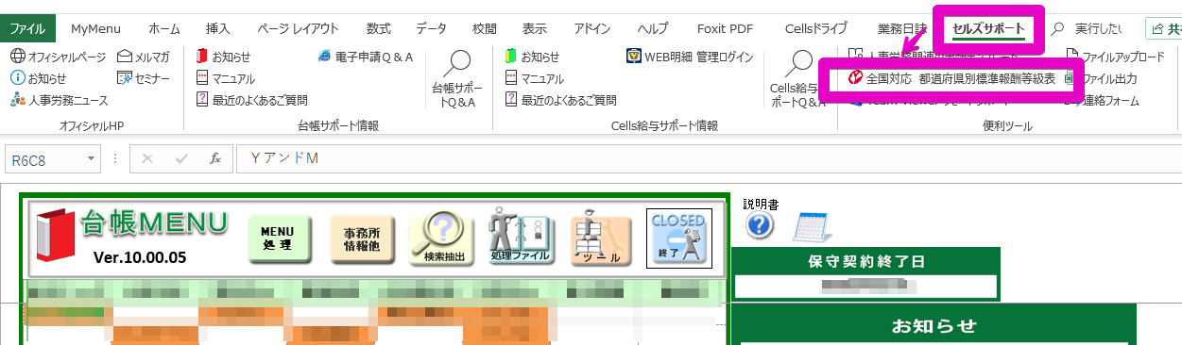Screen dimensions: 1182x345
Task: Click the calendar icon beside 説明書
Action: coord(811,227)
